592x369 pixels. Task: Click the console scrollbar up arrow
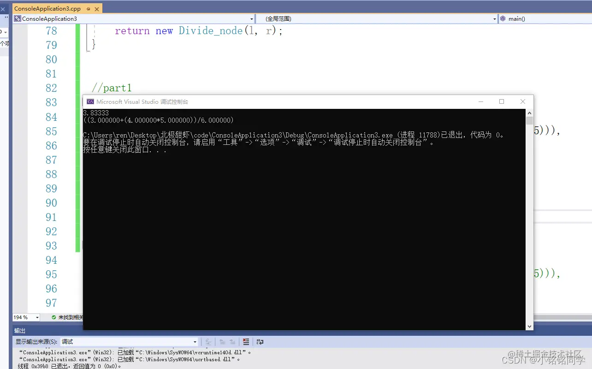(x=529, y=113)
